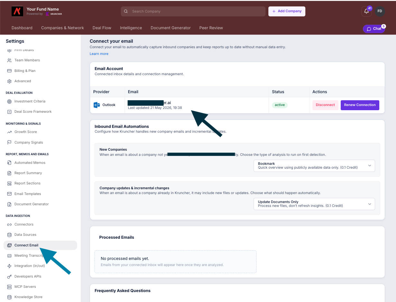Click the FD user avatar
This screenshot has height=302, width=396.
pos(380,11)
